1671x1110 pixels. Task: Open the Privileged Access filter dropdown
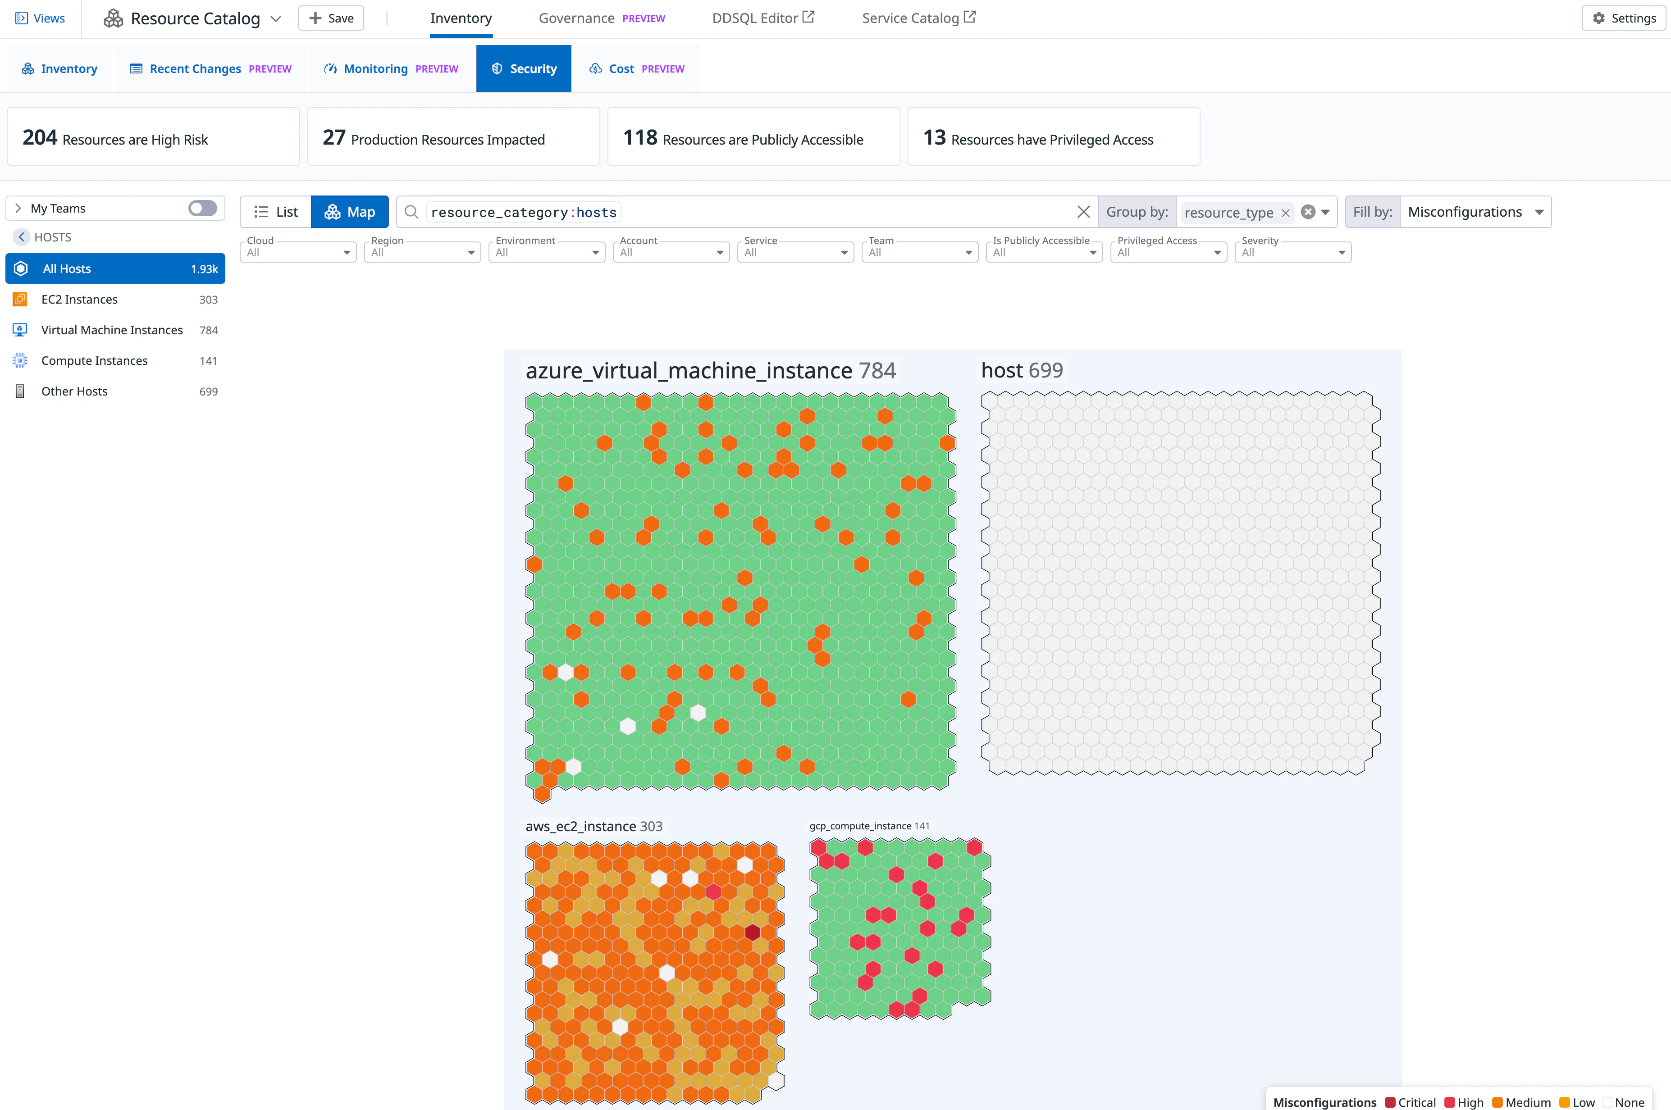(1168, 251)
